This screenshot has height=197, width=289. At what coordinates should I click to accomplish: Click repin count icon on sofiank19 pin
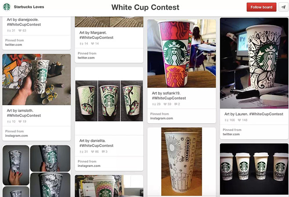(x=154, y=104)
